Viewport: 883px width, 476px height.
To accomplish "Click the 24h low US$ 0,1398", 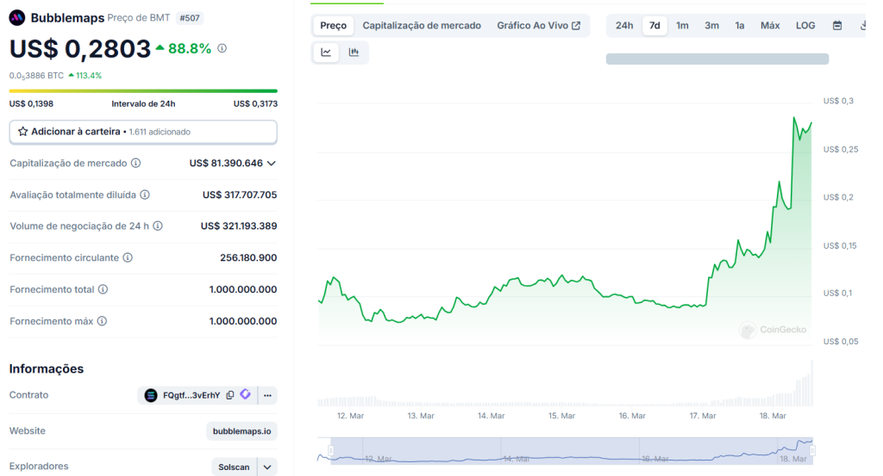I will point(31,103).
